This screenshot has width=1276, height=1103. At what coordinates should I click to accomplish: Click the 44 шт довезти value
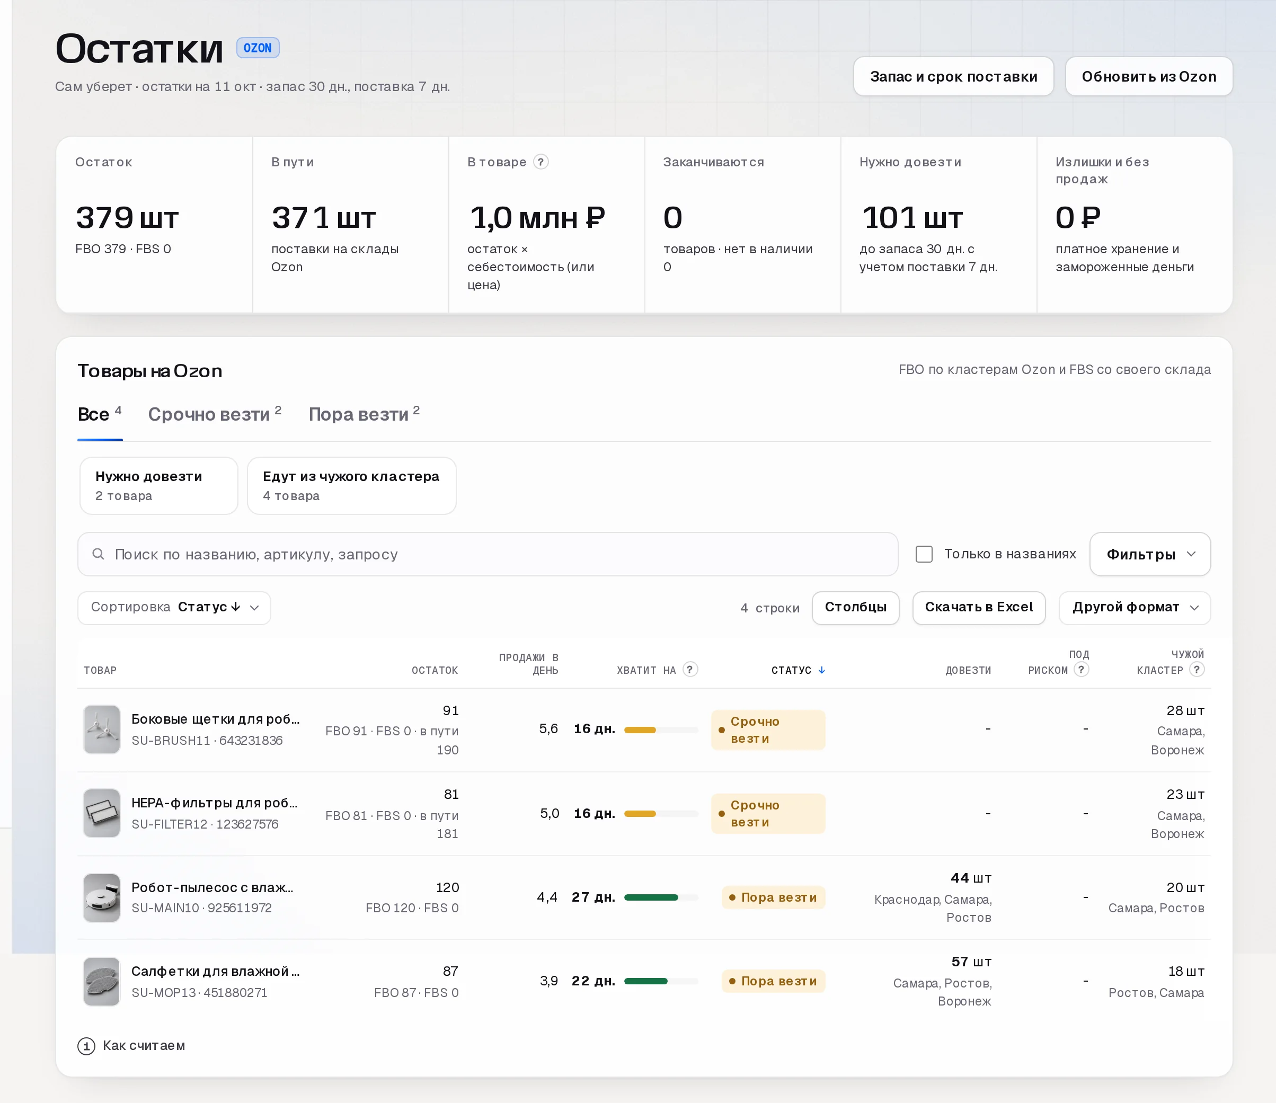pyautogui.click(x=971, y=878)
